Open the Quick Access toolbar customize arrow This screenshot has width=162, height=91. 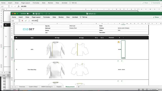pyautogui.click(x=49, y=14)
